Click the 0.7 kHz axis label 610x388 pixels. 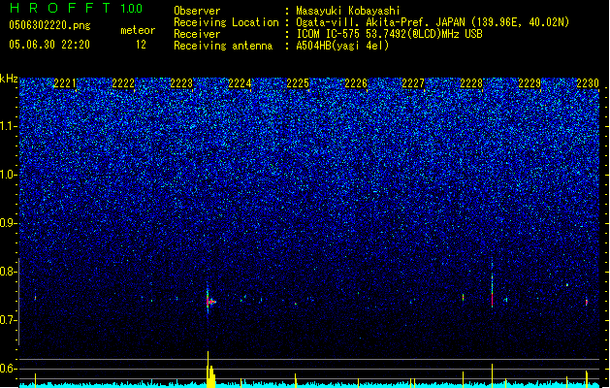[x=8, y=320]
